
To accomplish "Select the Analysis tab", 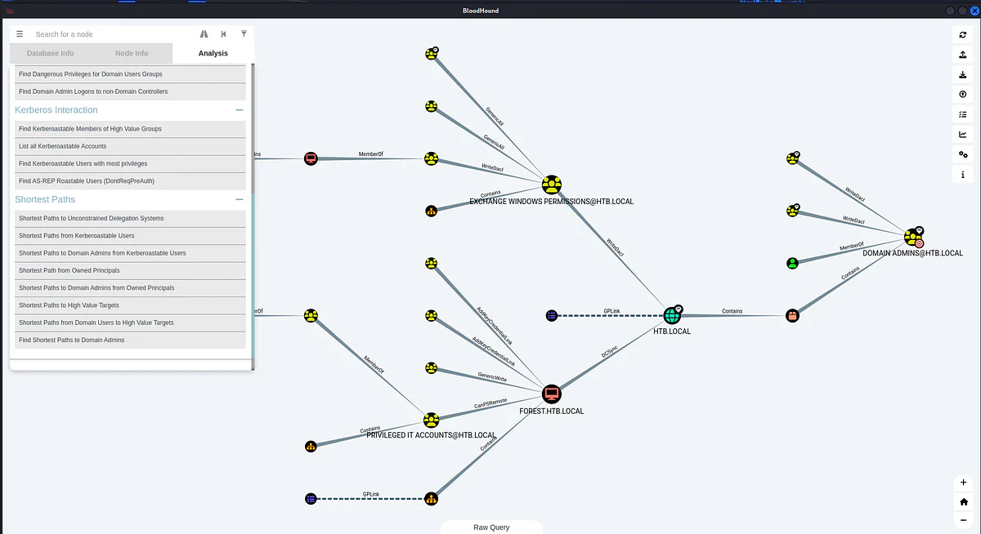I will (x=213, y=53).
